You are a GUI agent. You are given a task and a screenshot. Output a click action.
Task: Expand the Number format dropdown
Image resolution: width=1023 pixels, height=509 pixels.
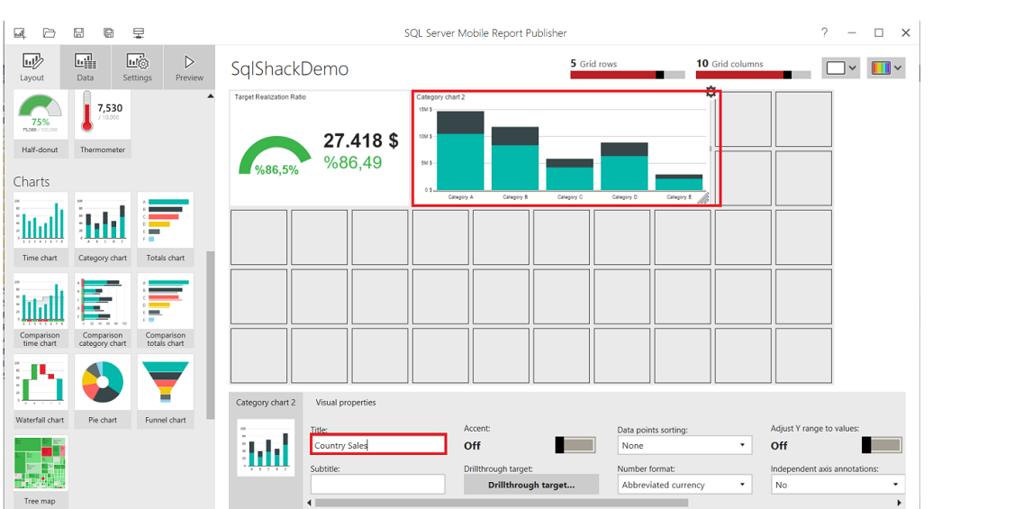click(684, 485)
